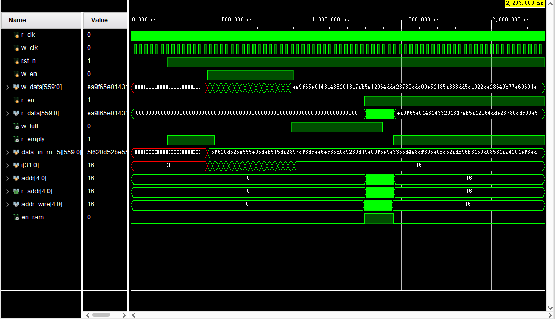Click the waveform vertical scrollbar up arrow
Viewport: 555px width, 319px height.
tap(551, 3)
